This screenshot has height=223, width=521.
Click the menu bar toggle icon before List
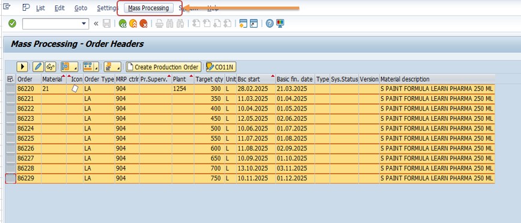coord(26,7)
